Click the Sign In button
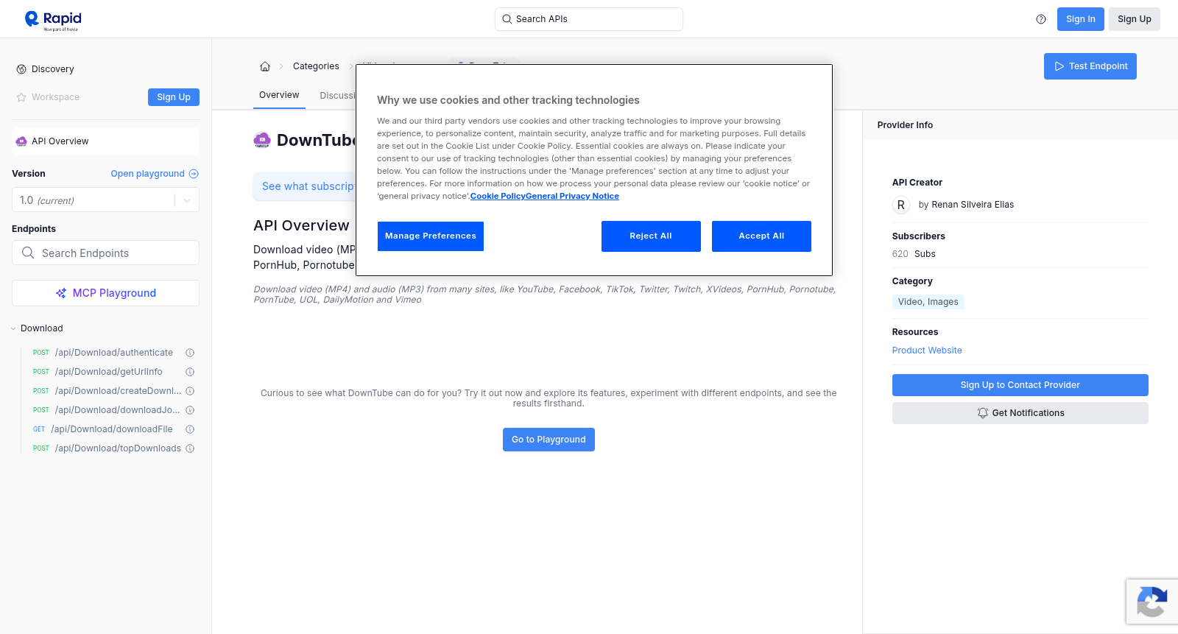1178x634 pixels. [x=1081, y=19]
